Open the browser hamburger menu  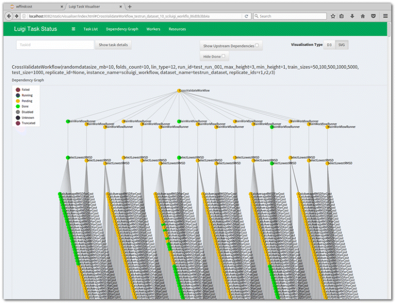click(x=386, y=16)
